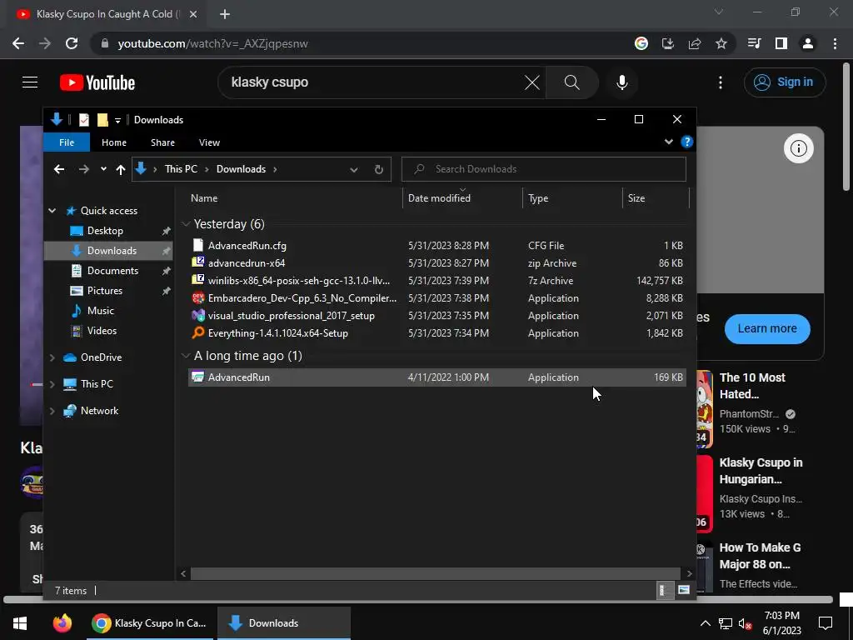This screenshot has width=853, height=640.
Task: Click Explorer's horizontal scrollbar track
Action: (x=436, y=573)
